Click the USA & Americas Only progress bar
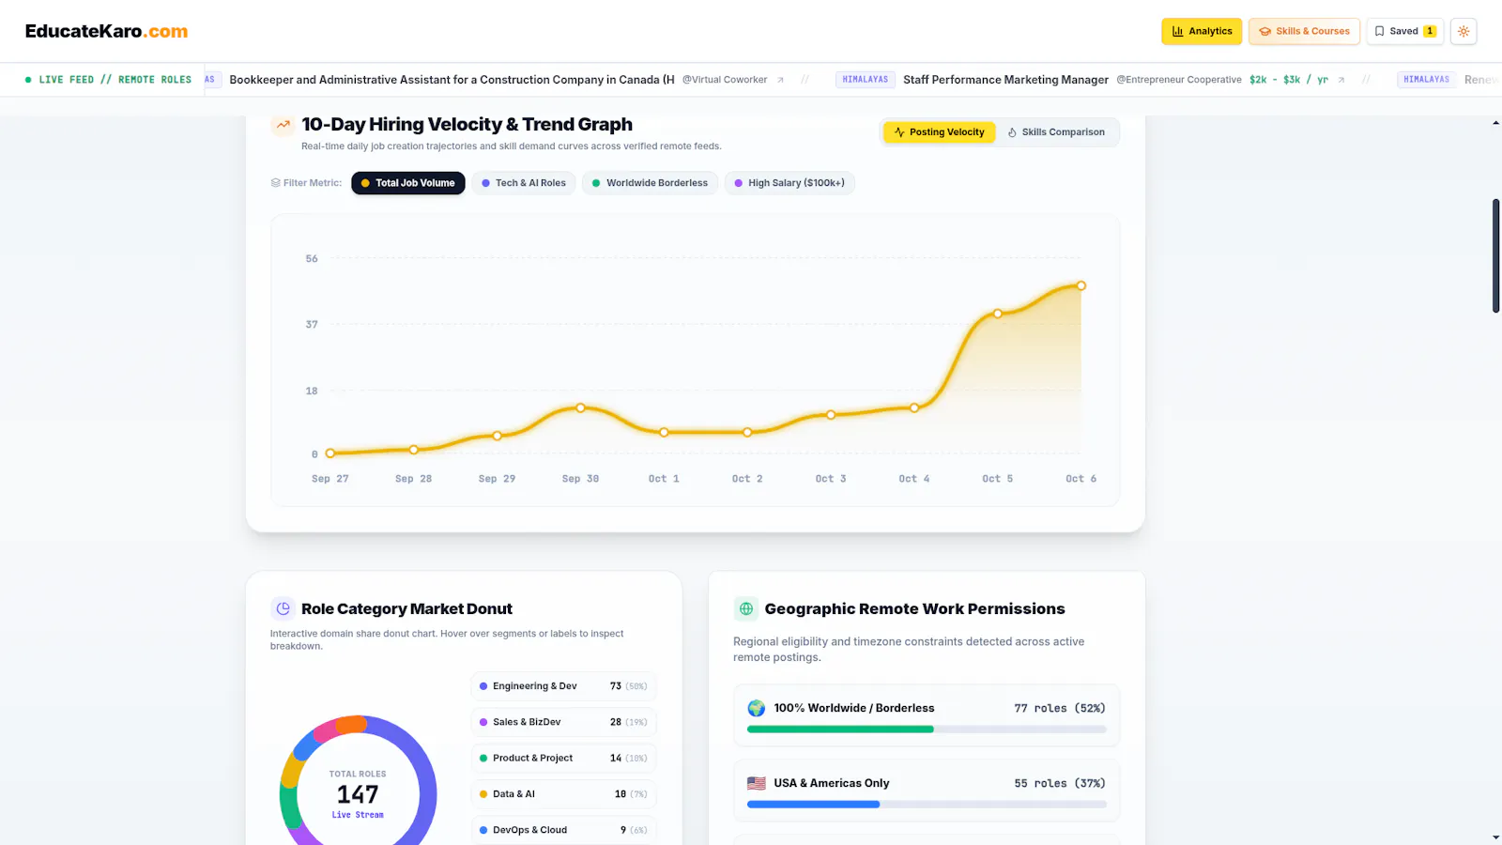 pos(927,805)
